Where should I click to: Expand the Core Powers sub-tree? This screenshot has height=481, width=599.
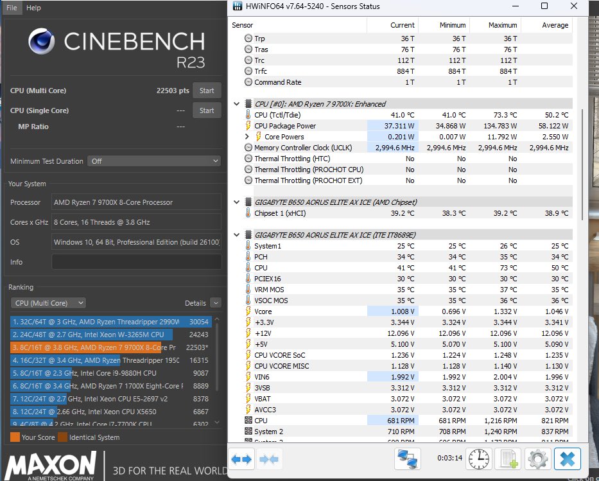(x=247, y=136)
